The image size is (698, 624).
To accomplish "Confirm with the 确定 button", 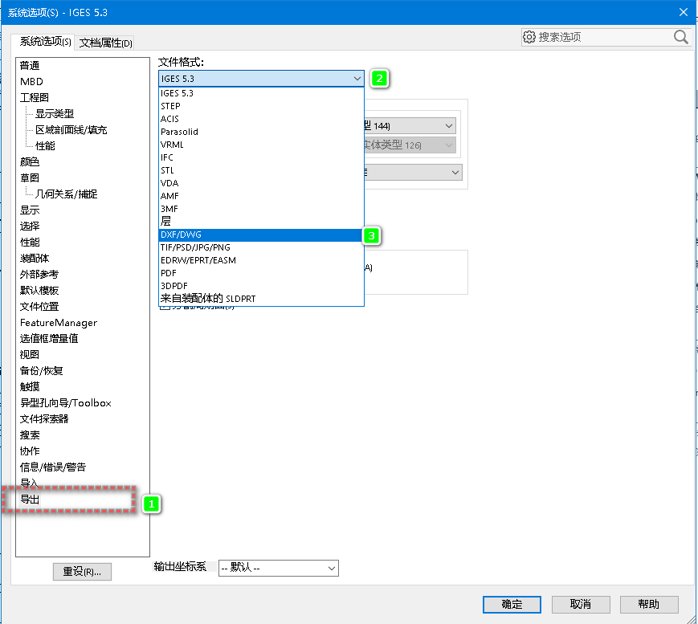I will click(512, 605).
